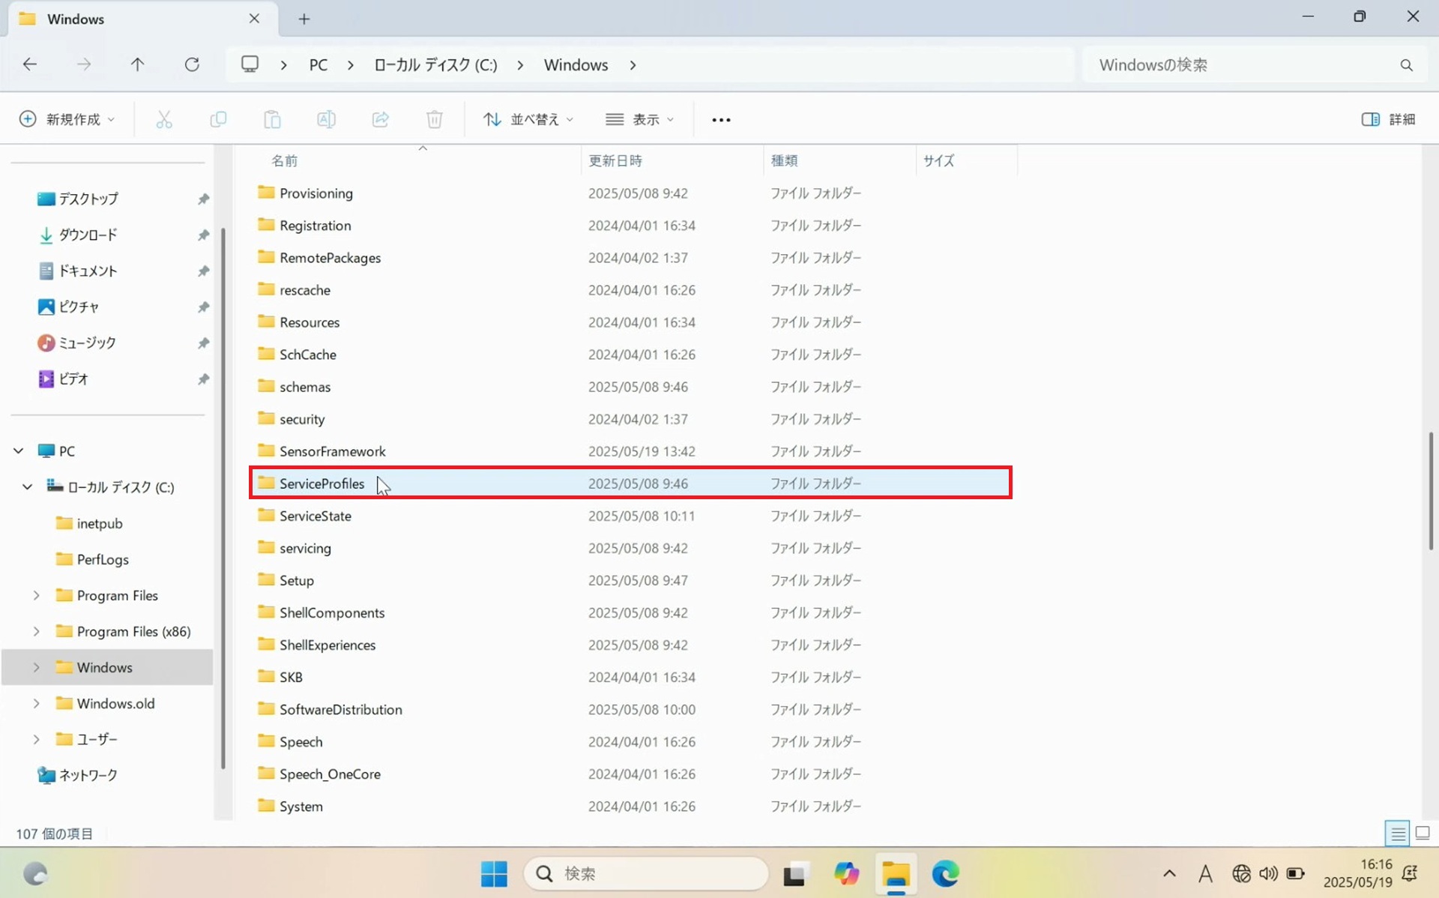Open the volume speaker tray icon
Image resolution: width=1439 pixels, height=898 pixels.
click(1268, 874)
